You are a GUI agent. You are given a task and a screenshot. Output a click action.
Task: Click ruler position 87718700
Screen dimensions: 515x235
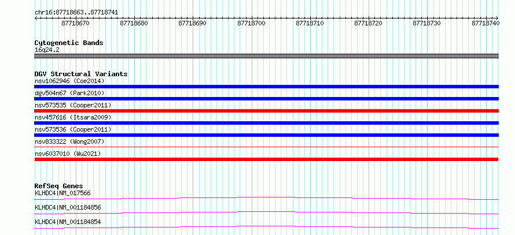point(251,23)
